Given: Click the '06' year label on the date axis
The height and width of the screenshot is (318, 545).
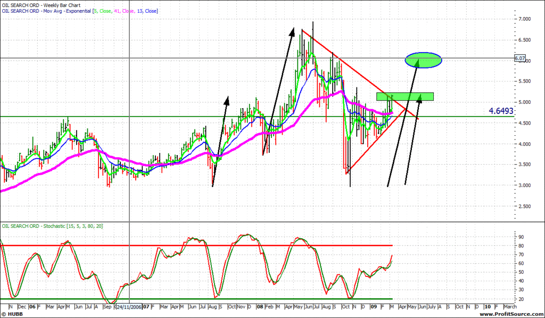Looking at the screenshot, I should (x=32, y=307).
